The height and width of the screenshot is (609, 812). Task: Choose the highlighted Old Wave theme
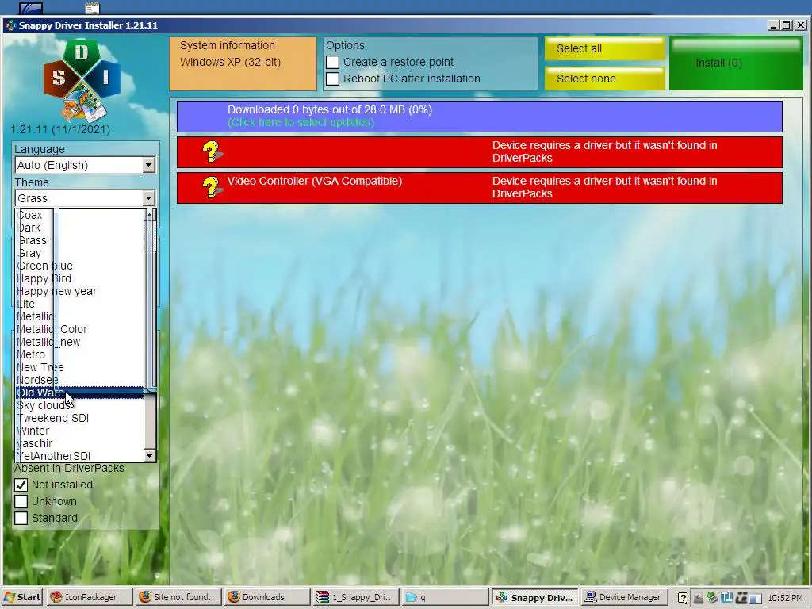(x=80, y=393)
